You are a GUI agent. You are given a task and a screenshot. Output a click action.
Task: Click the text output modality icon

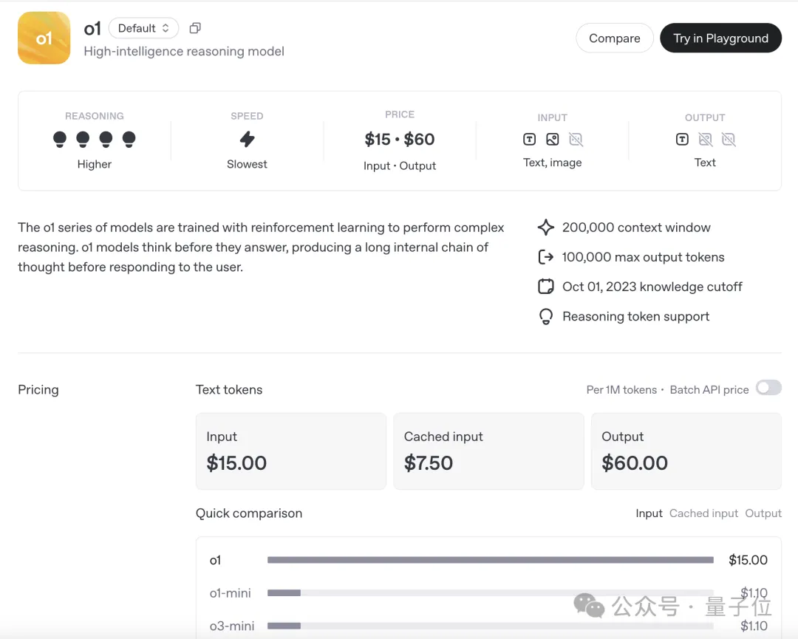pyautogui.click(x=682, y=140)
